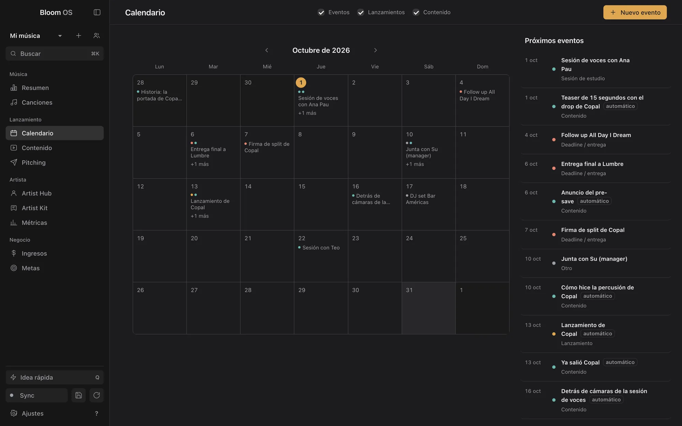Open the team members icon
This screenshot has height=426, width=682.
pyautogui.click(x=97, y=35)
